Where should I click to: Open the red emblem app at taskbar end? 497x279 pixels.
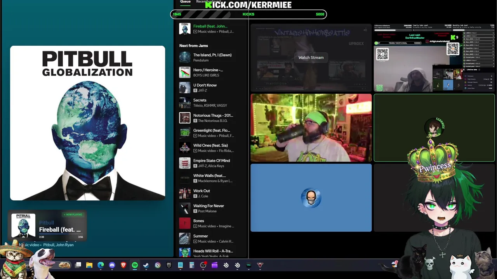pyautogui.click(x=260, y=265)
